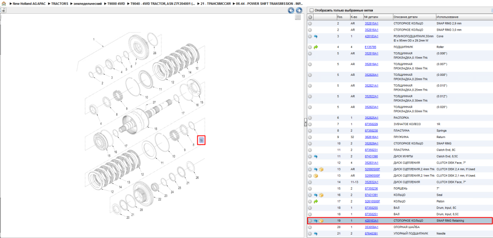Click plus icon for part 353059A1

(x=310, y=227)
